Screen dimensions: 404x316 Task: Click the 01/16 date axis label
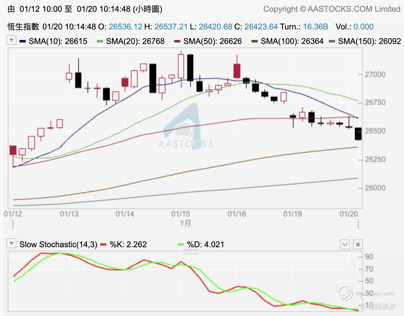click(x=237, y=214)
